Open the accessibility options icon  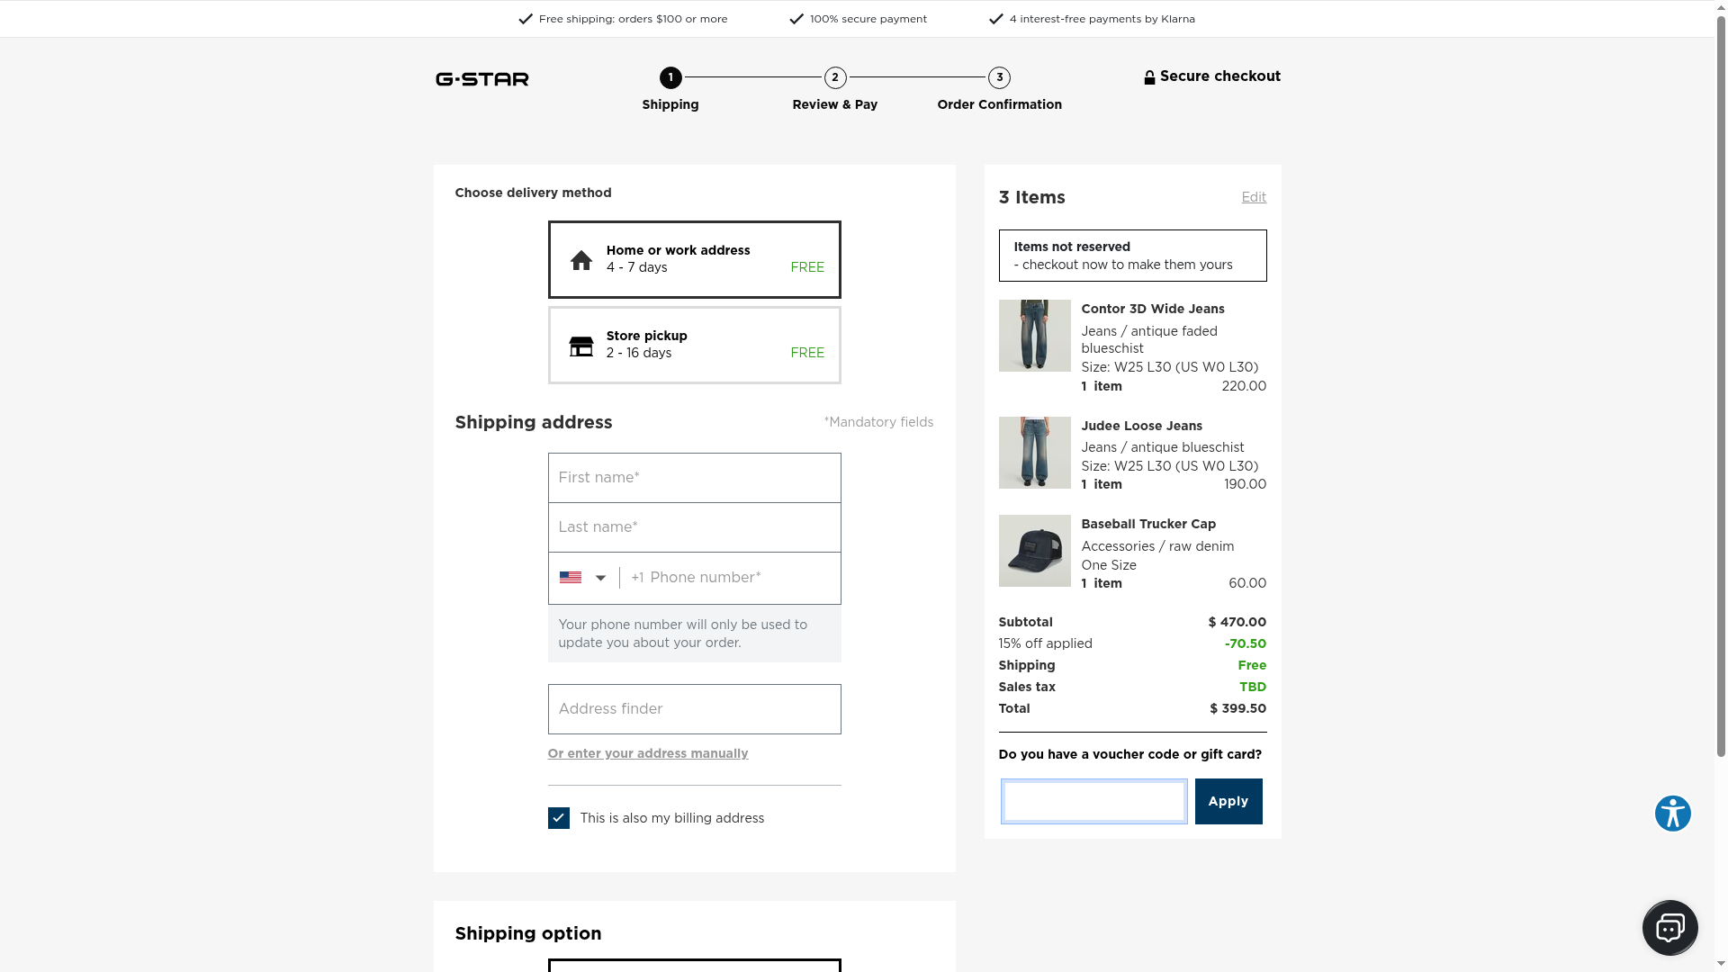(x=1672, y=814)
